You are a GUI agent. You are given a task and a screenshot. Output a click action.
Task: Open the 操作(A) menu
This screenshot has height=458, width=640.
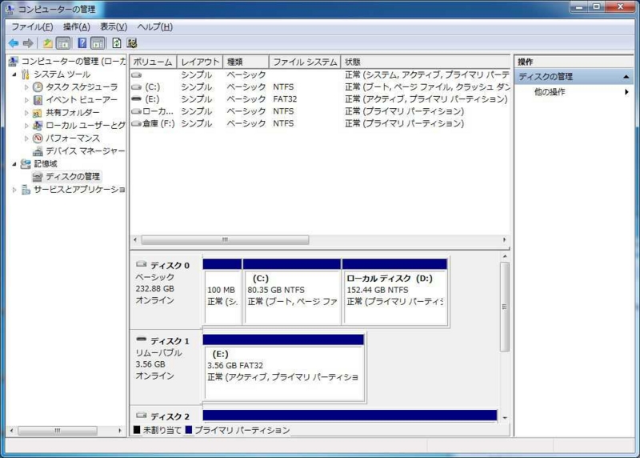76,27
